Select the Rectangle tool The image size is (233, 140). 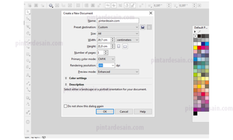point(28,54)
